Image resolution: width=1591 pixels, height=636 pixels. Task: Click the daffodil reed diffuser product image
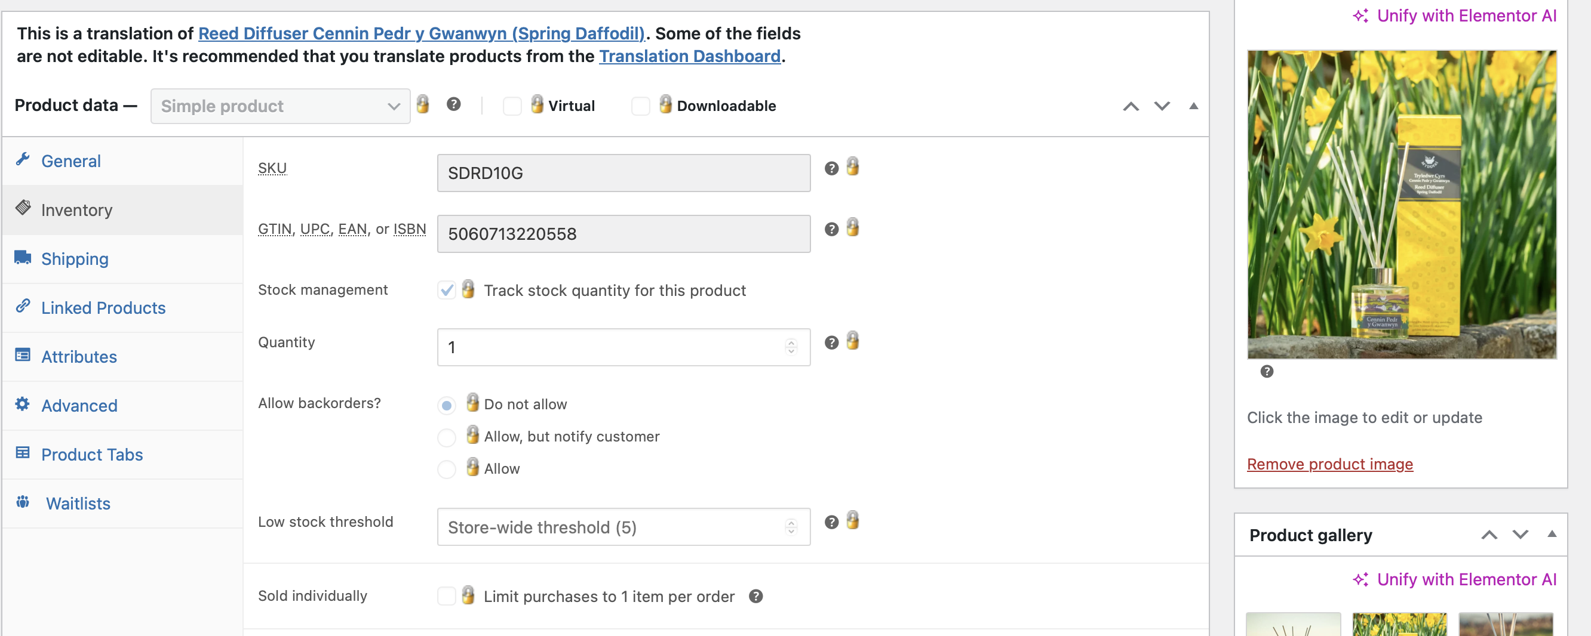tap(1402, 204)
